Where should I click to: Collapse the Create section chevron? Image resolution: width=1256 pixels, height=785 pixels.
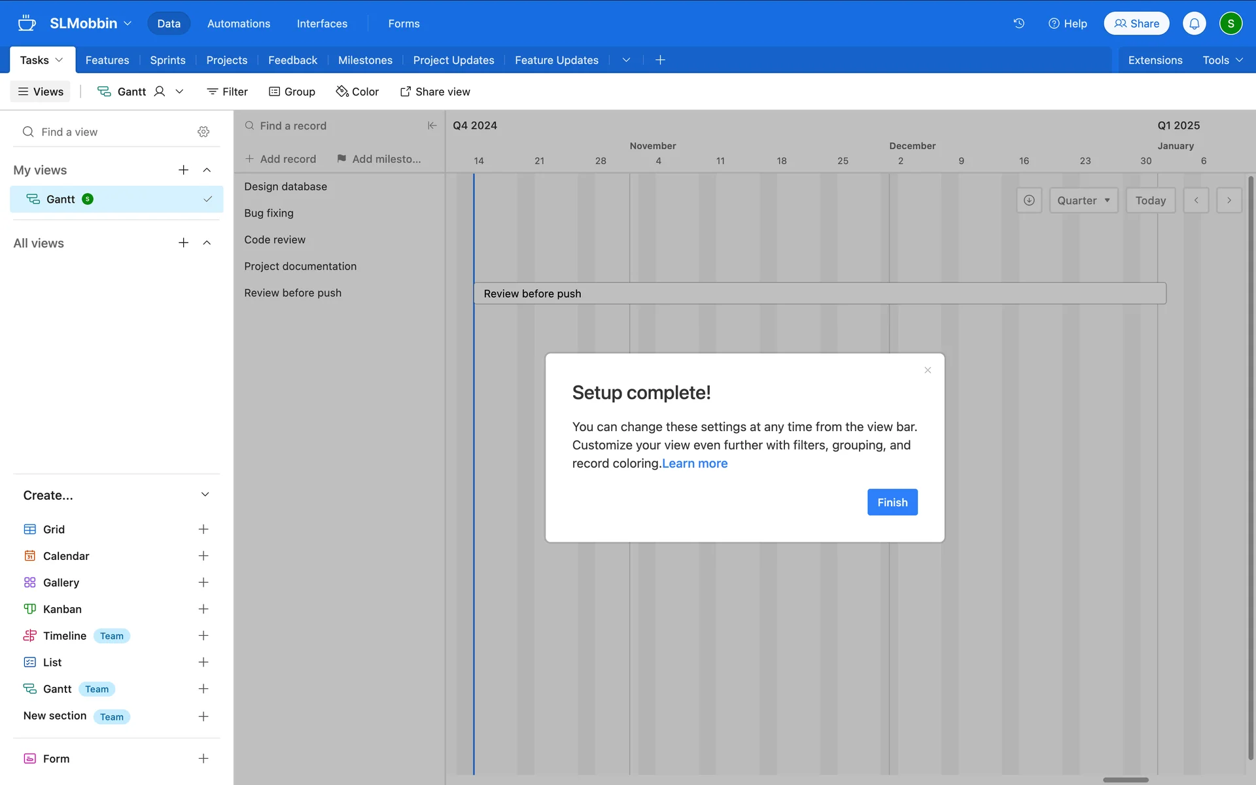tap(205, 495)
